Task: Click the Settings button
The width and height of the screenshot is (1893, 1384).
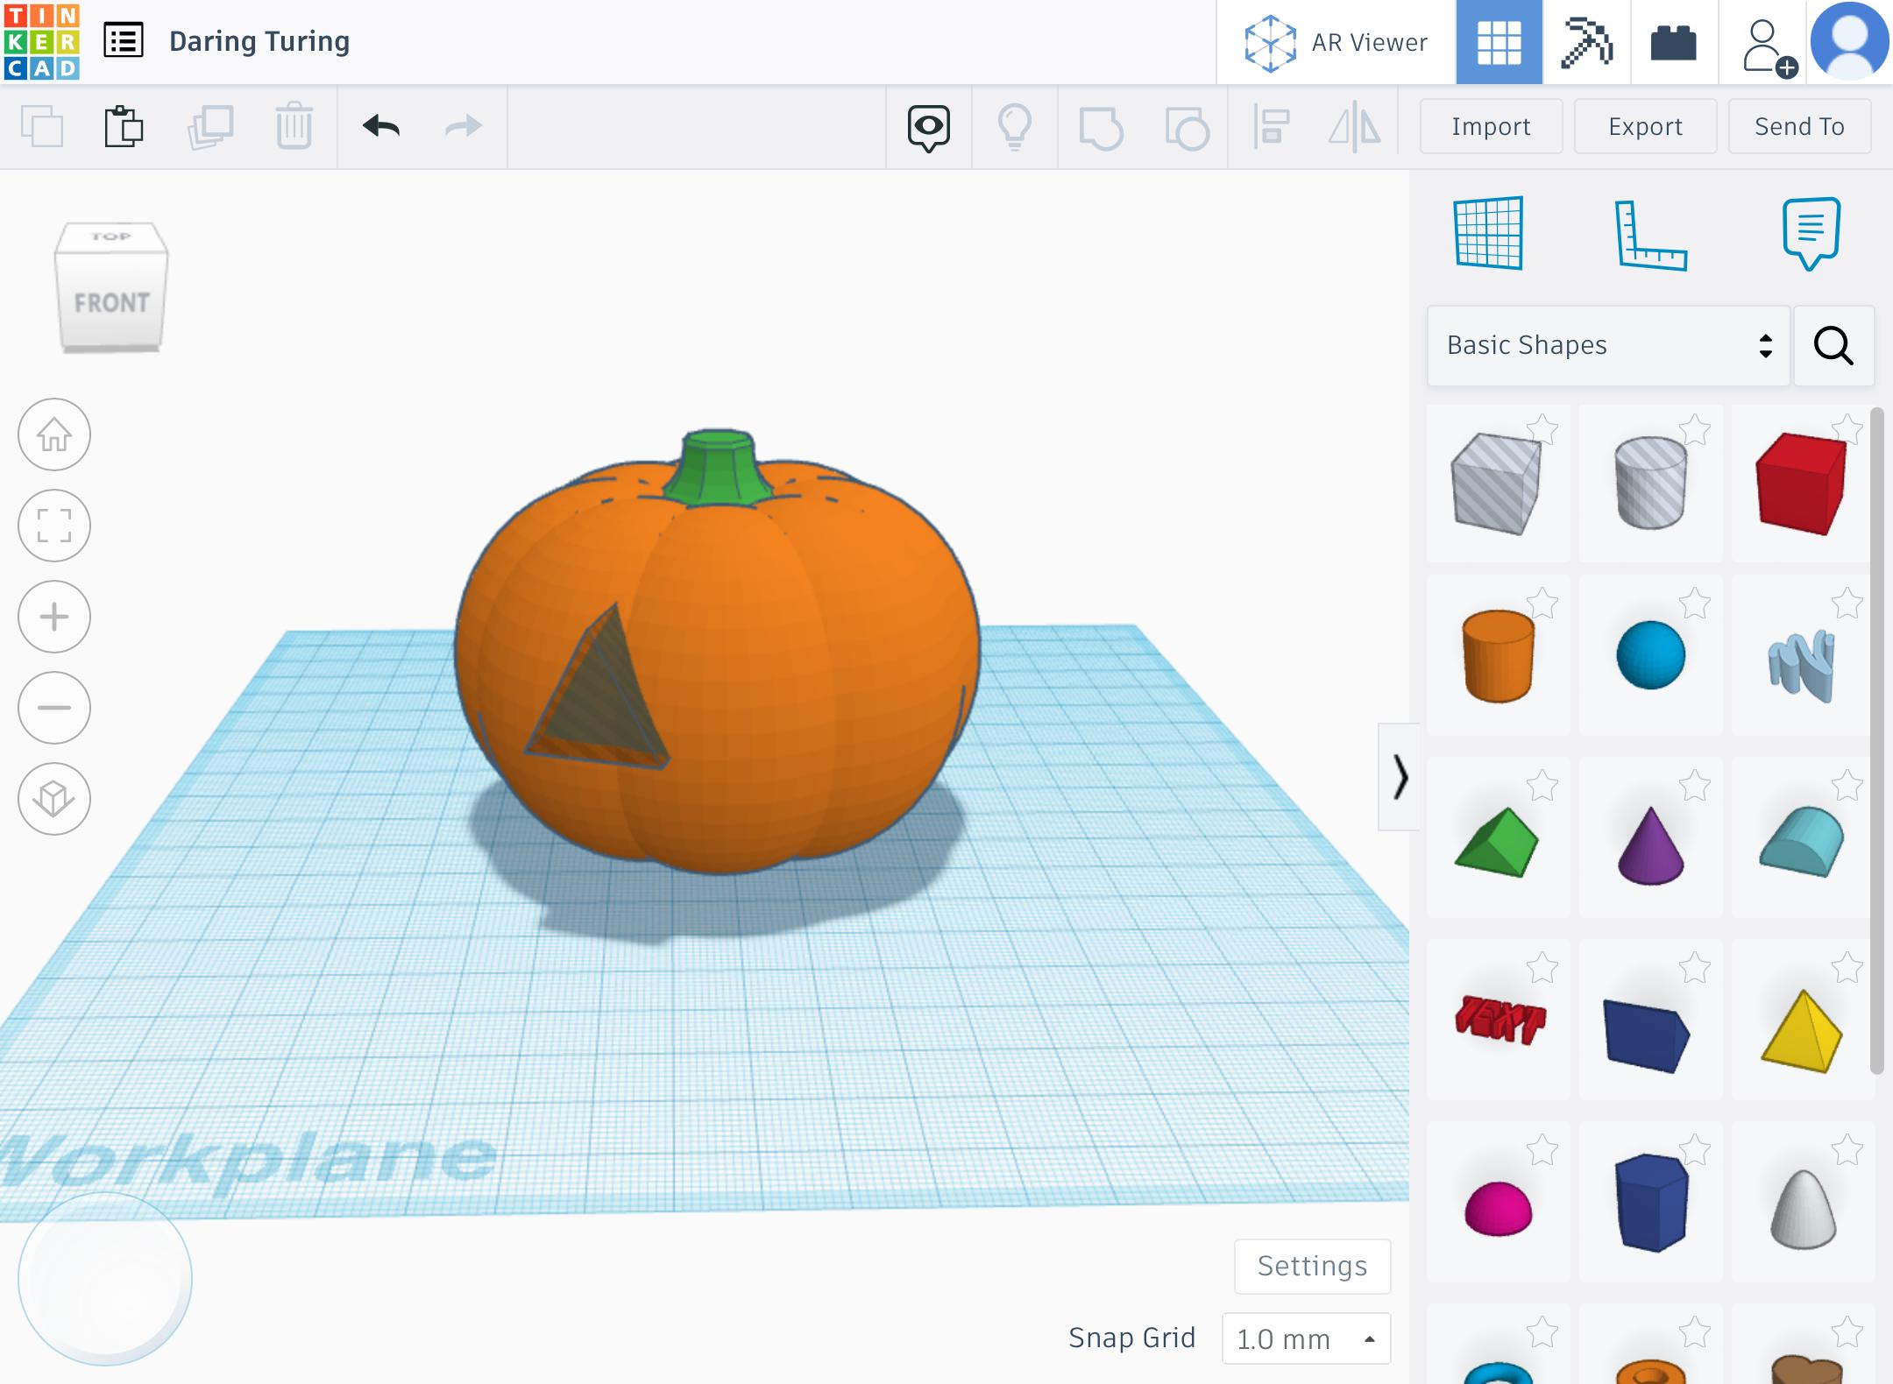Action: click(x=1314, y=1263)
